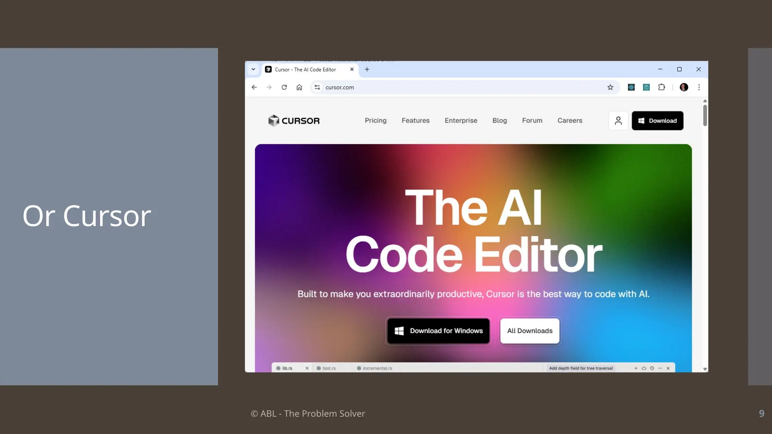The image size is (772, 434).
Task: Open the preview's more options ellipsis
Action: 660,368
